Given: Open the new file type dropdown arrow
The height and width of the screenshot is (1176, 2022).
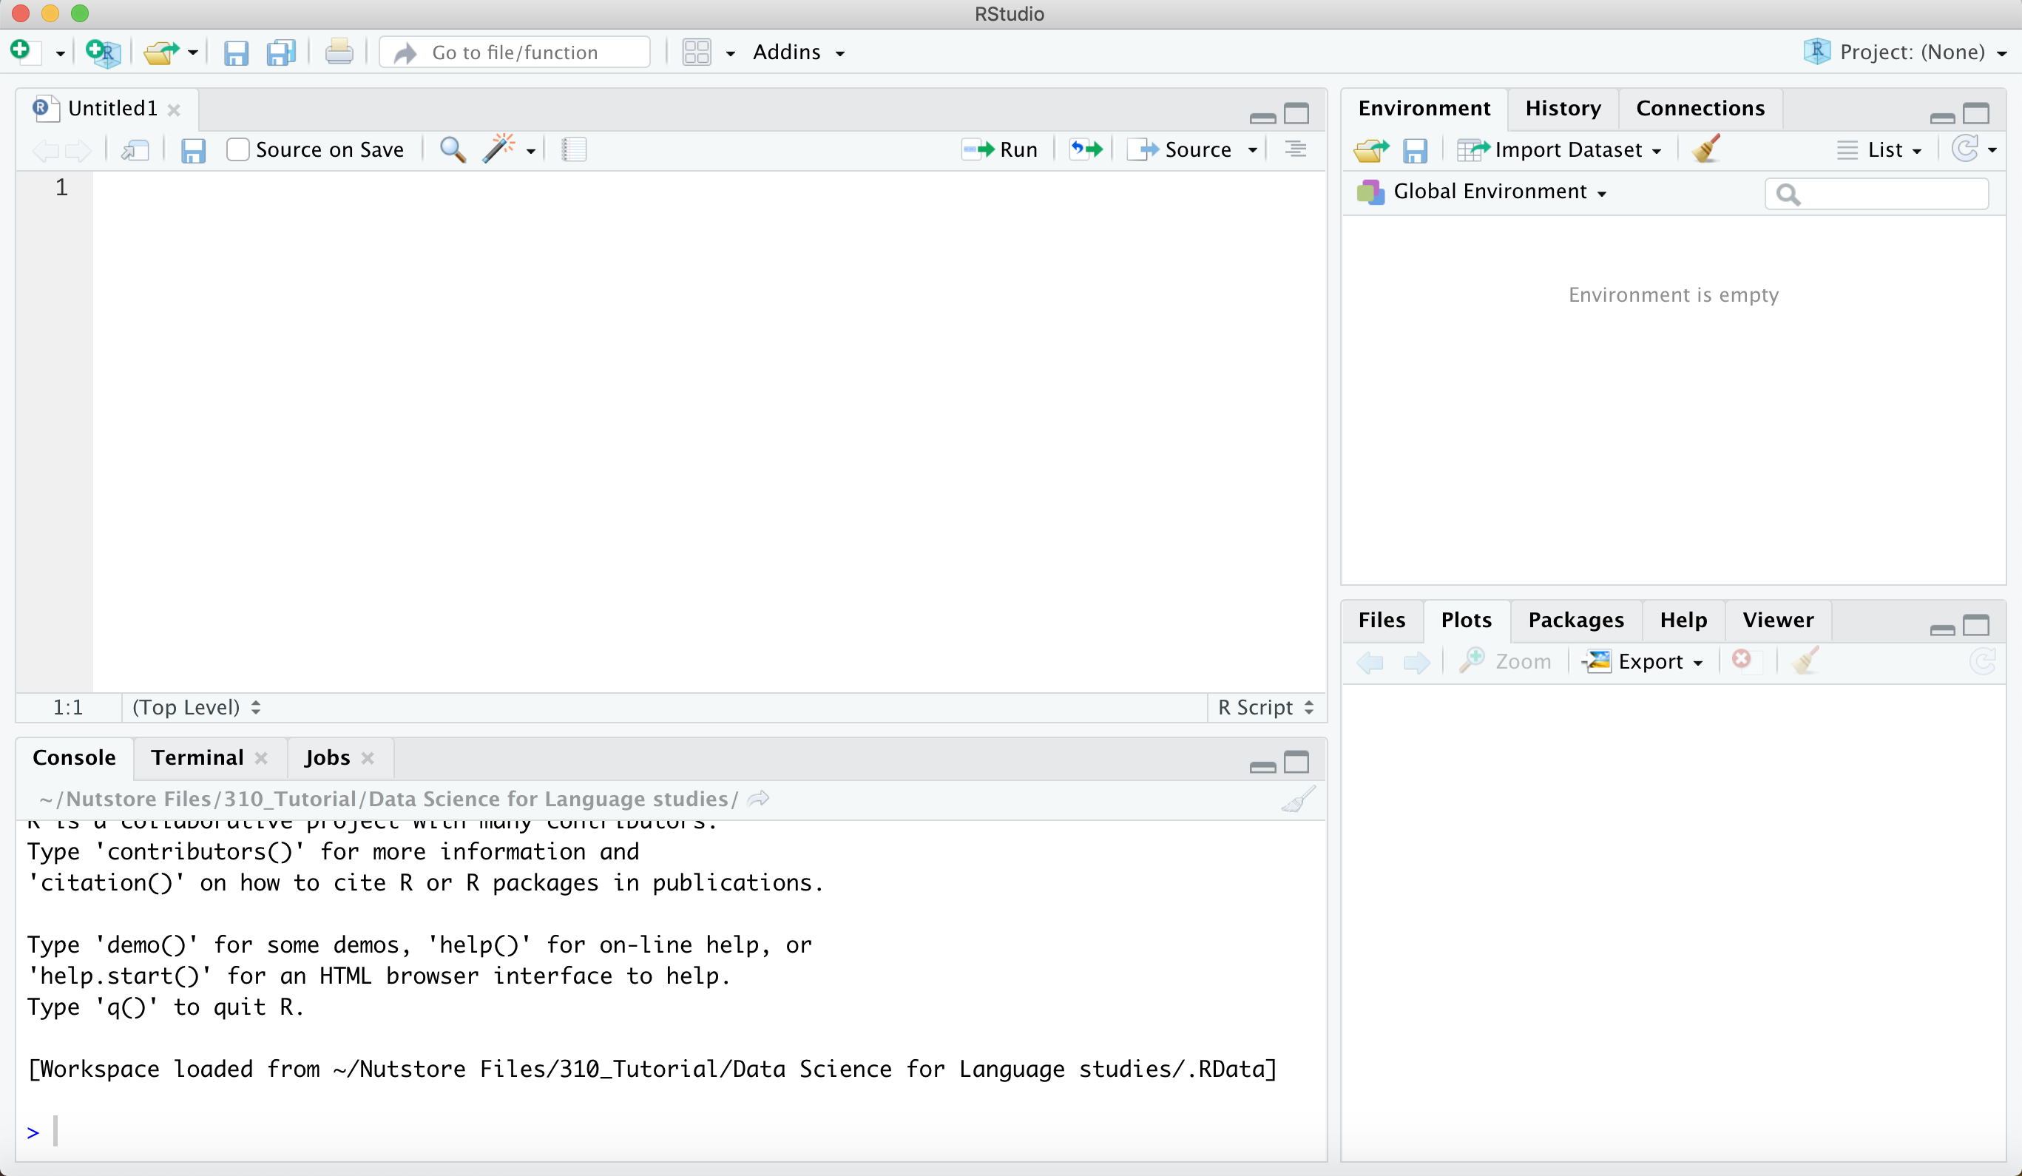Looking at the screenshot, I should pyautogui.click(x=59, y=54).
